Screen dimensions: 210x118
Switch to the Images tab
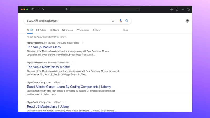coord(68,30)
